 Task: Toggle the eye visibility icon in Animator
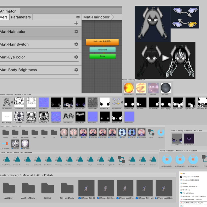point(78,17)
